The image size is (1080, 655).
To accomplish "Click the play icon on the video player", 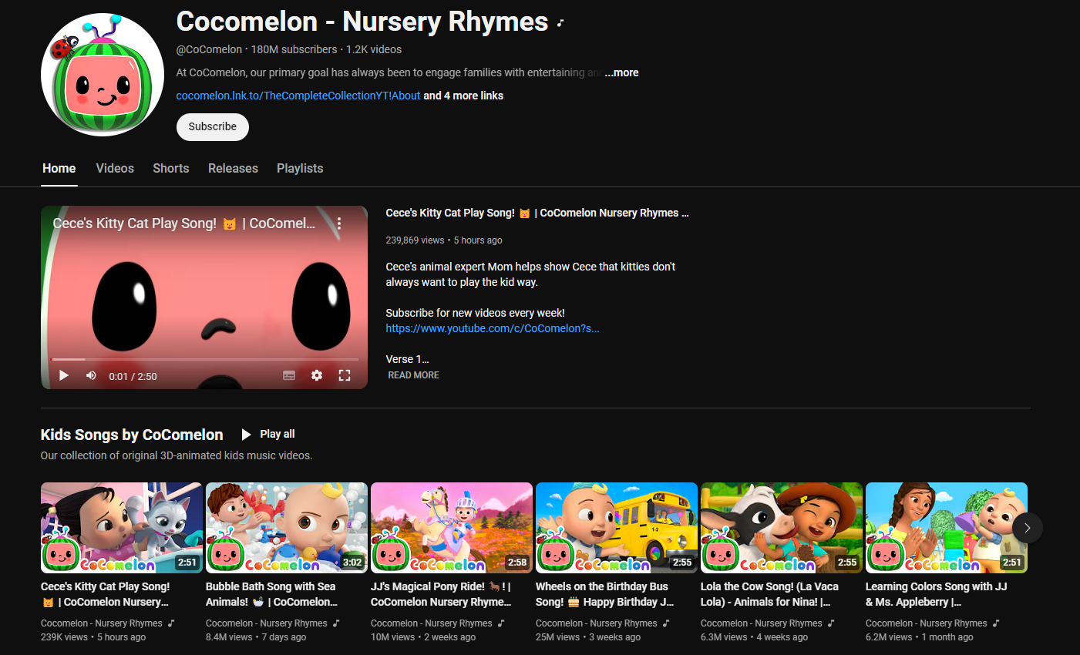I will coord(63,375).
